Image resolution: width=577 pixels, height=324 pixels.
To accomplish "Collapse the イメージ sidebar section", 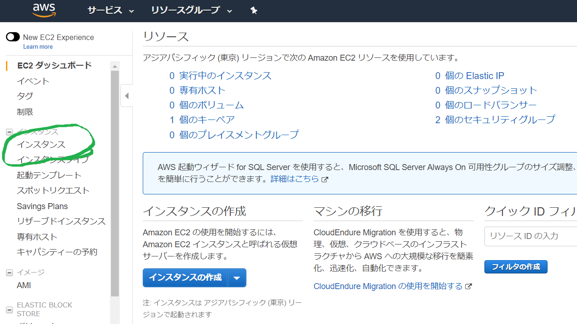I will point(9,273).
